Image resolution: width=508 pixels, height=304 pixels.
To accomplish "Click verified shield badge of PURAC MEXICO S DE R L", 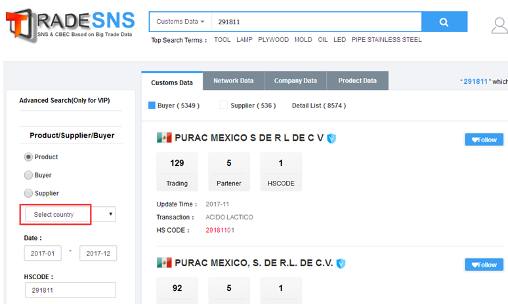I will pos(331,138).
